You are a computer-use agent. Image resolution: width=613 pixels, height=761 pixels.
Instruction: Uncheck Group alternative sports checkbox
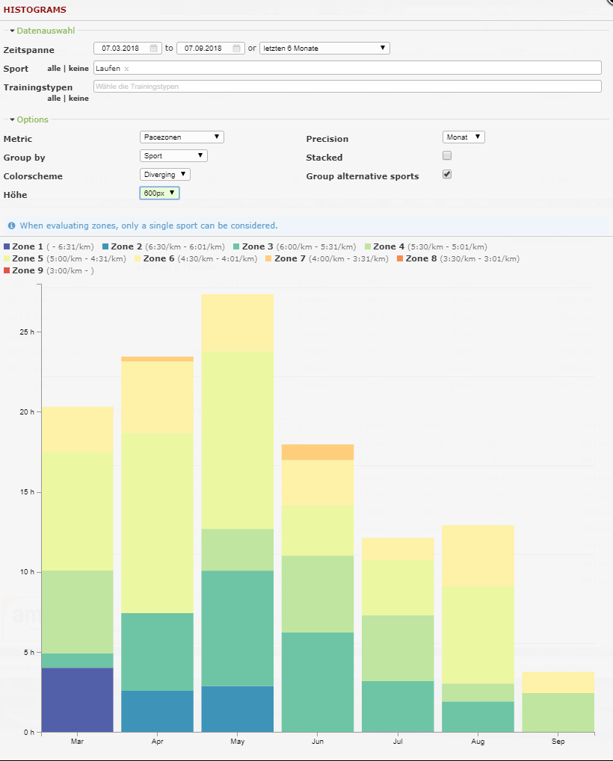point(447,175)
